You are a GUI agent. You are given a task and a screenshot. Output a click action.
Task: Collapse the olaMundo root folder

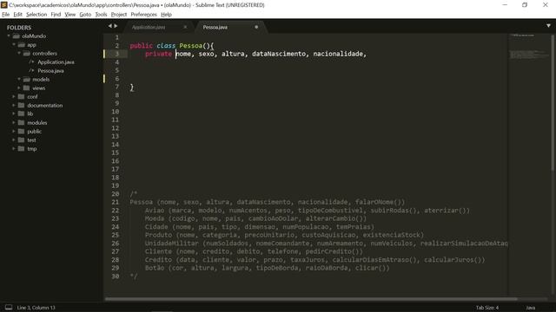point(9,36)
